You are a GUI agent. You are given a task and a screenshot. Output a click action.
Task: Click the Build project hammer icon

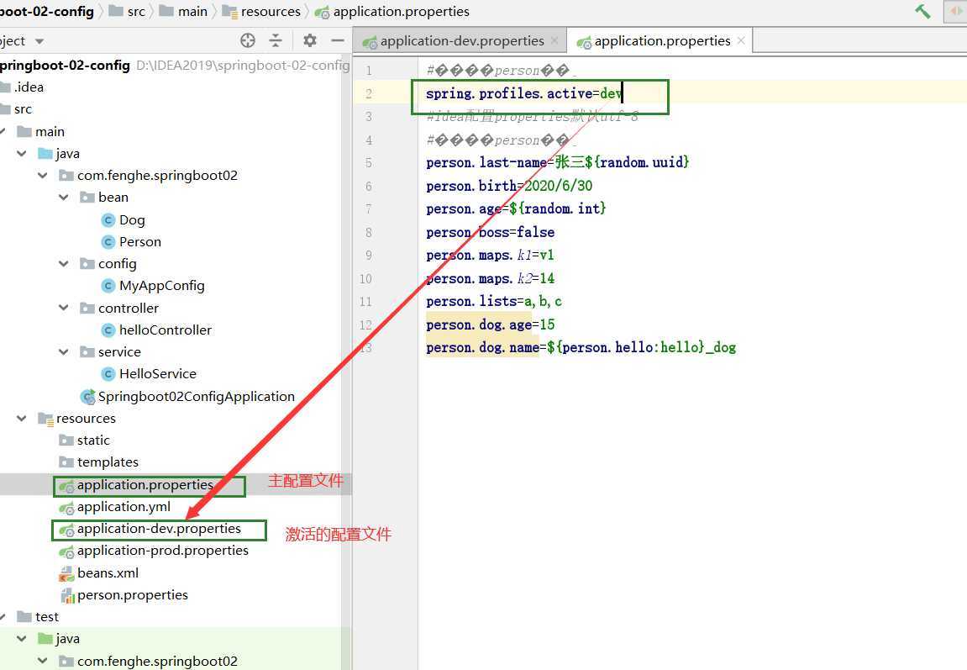(922, 12)
